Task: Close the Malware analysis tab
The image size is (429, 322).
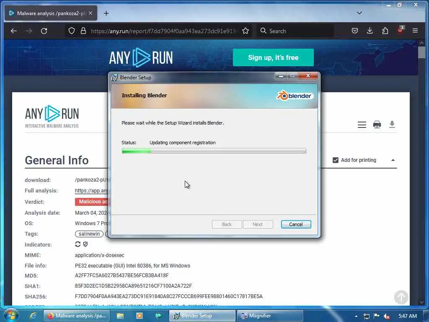Action: pos(90,13)
